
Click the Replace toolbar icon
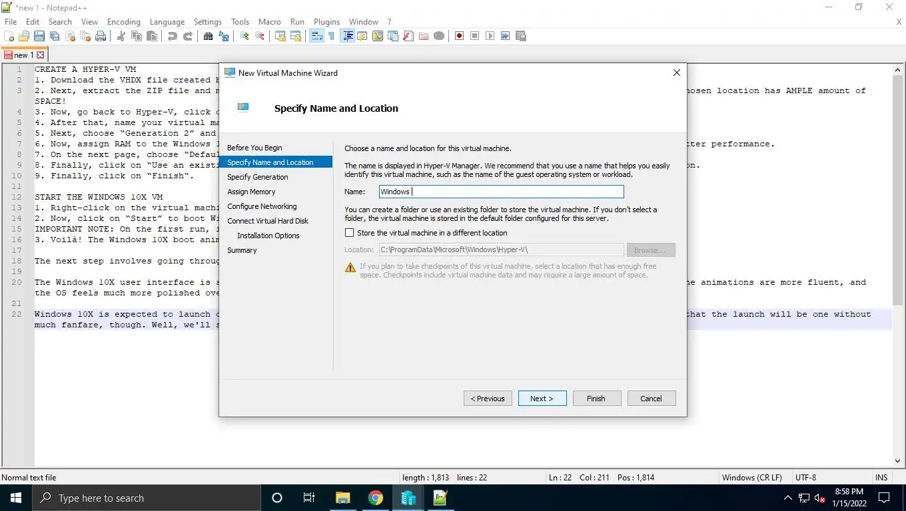[x=224, y=36]
